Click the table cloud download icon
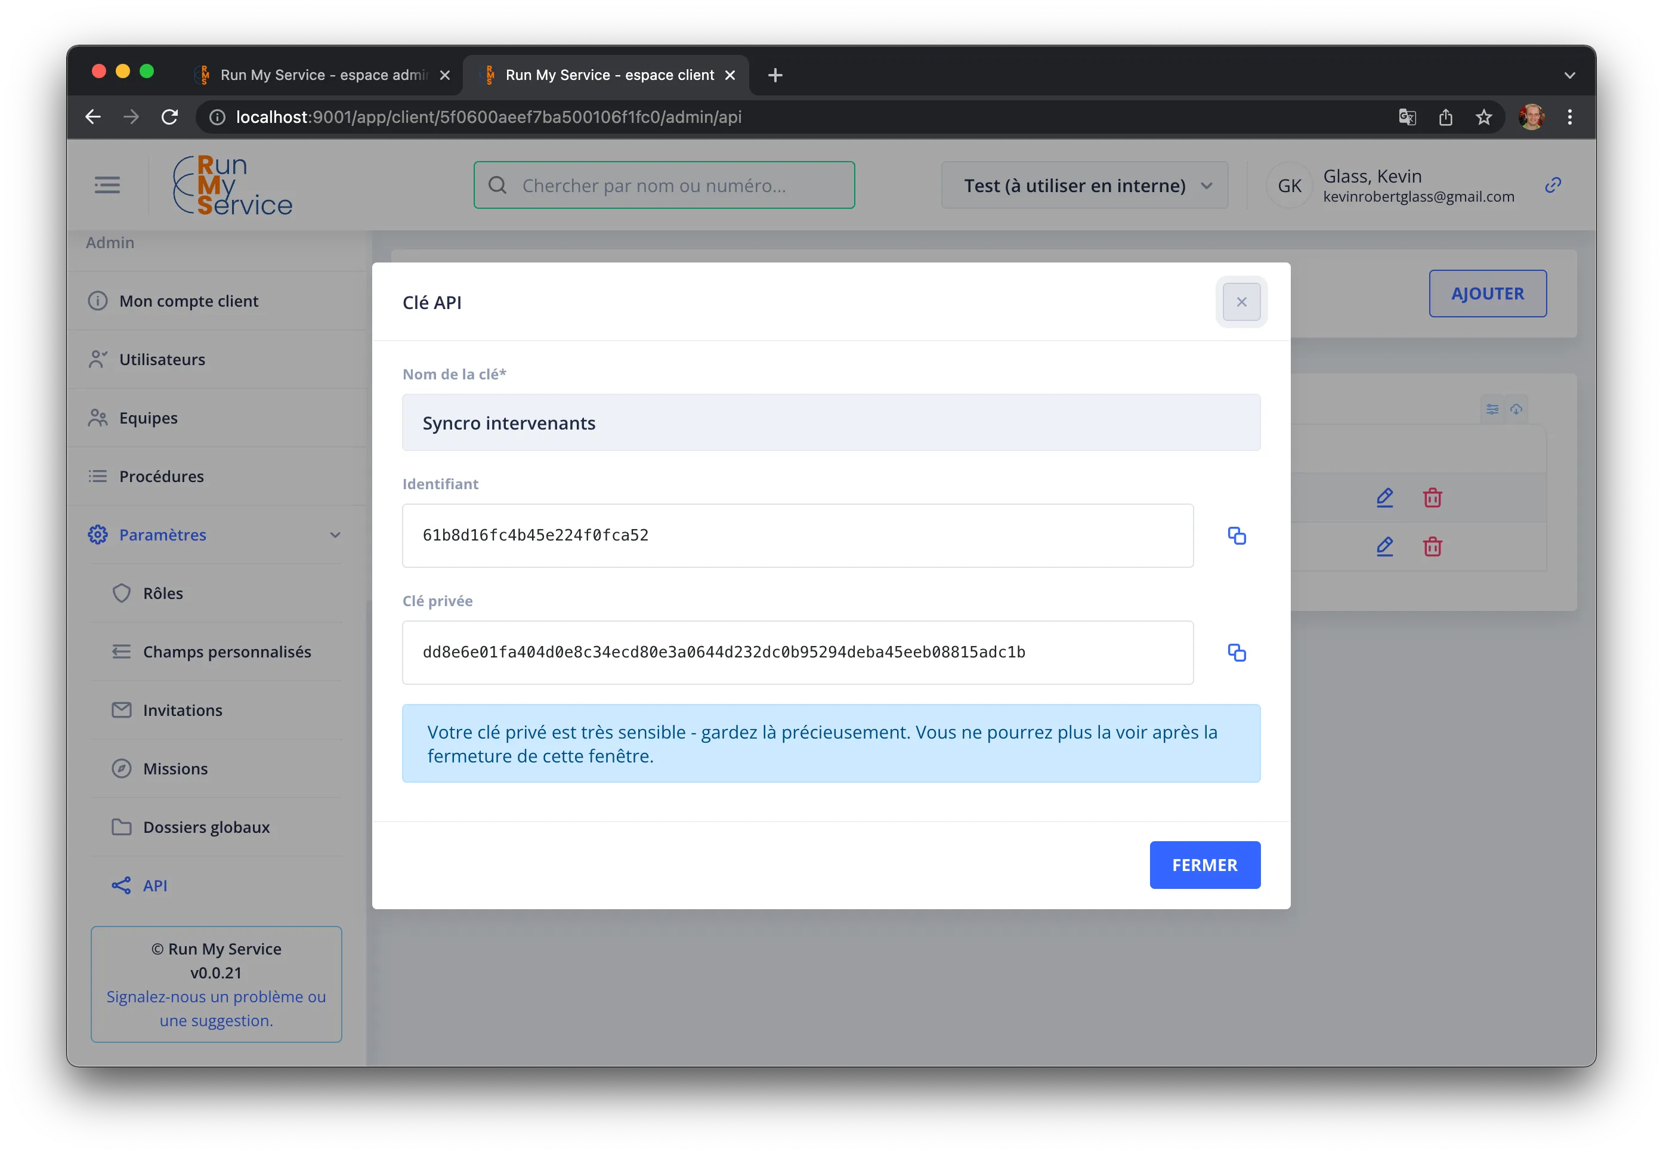Image resolution: width=1663 pixels, height=1155 pixels. tap(1516, 410)
